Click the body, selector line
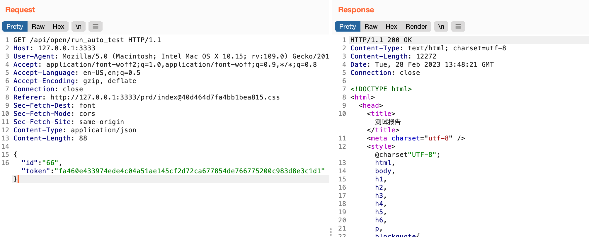Screen dimensions: 589x237 point(385,171)
